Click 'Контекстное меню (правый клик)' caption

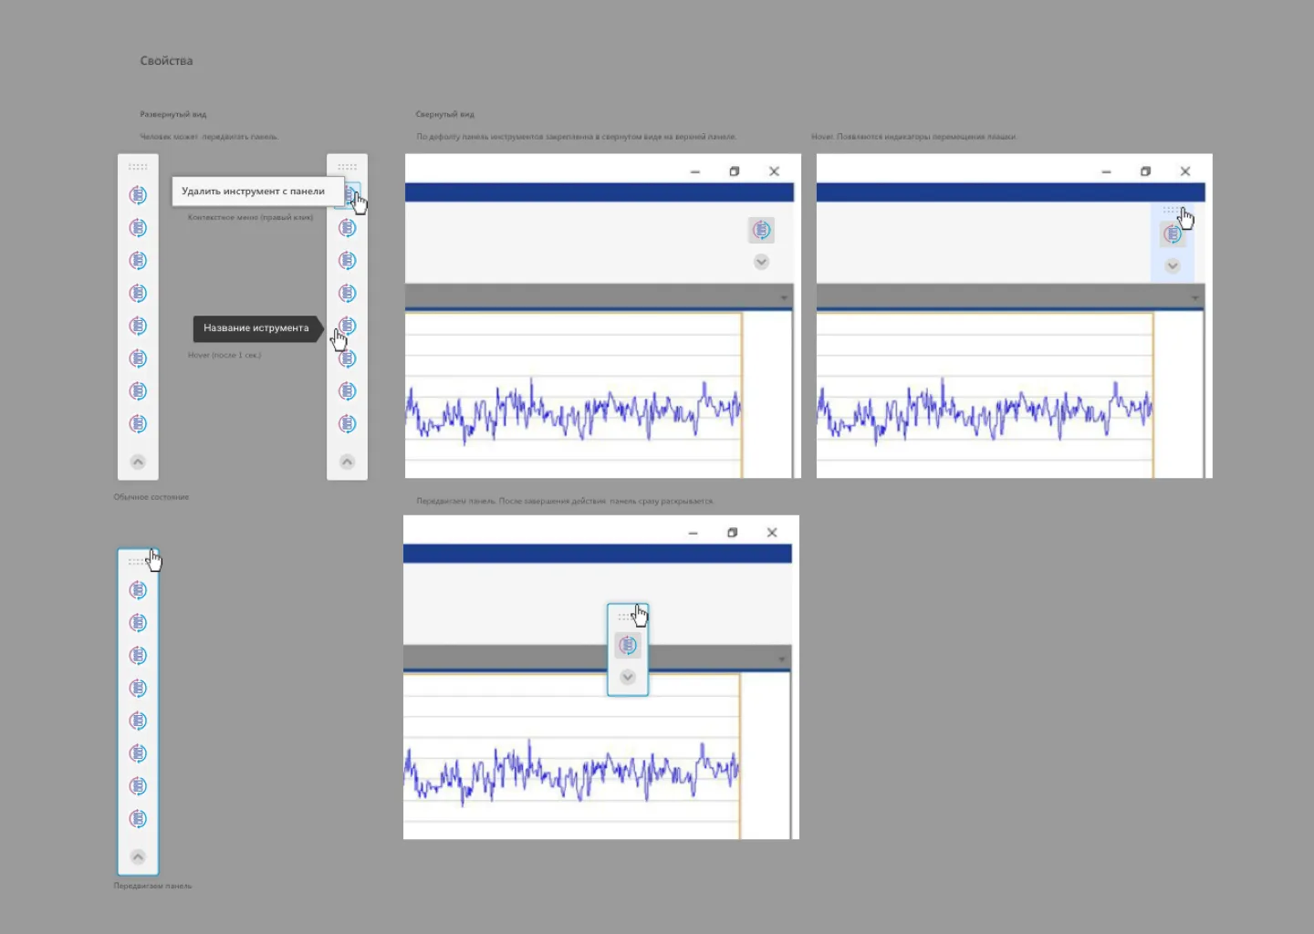point(250,218)
